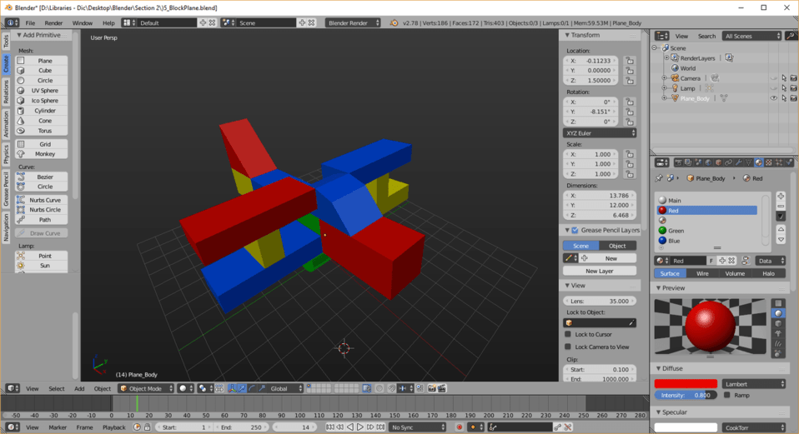Click the Camera object icon in outliner

point(676,77)
